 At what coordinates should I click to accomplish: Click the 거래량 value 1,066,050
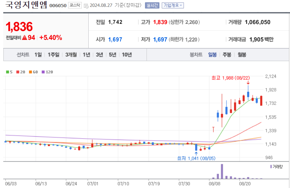[258, 22]
